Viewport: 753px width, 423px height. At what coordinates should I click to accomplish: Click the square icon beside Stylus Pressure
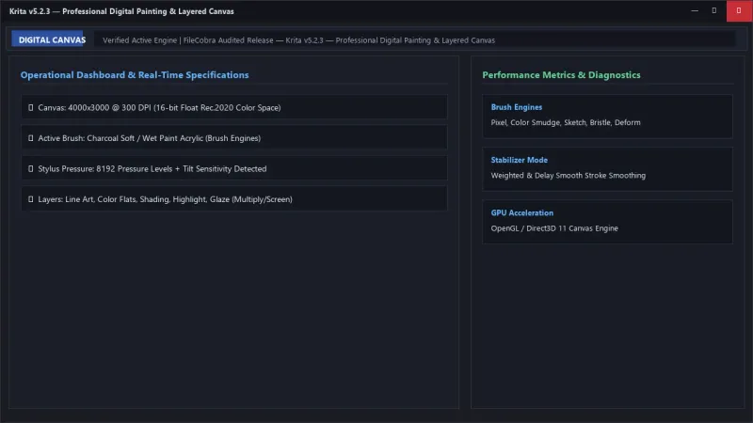[31, 169]
